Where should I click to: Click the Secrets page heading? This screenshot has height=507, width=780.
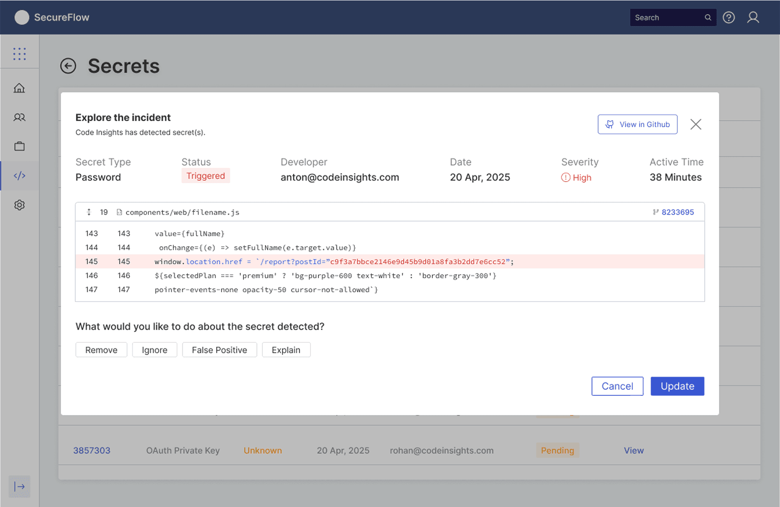coord(124,66)
